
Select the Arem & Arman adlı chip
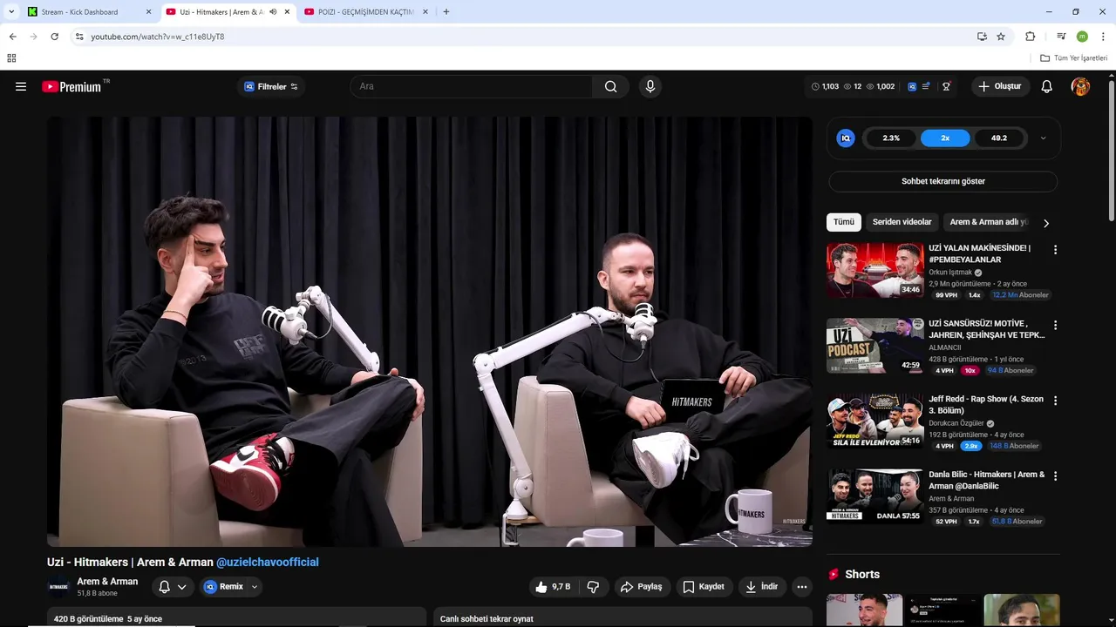[989, 222]
